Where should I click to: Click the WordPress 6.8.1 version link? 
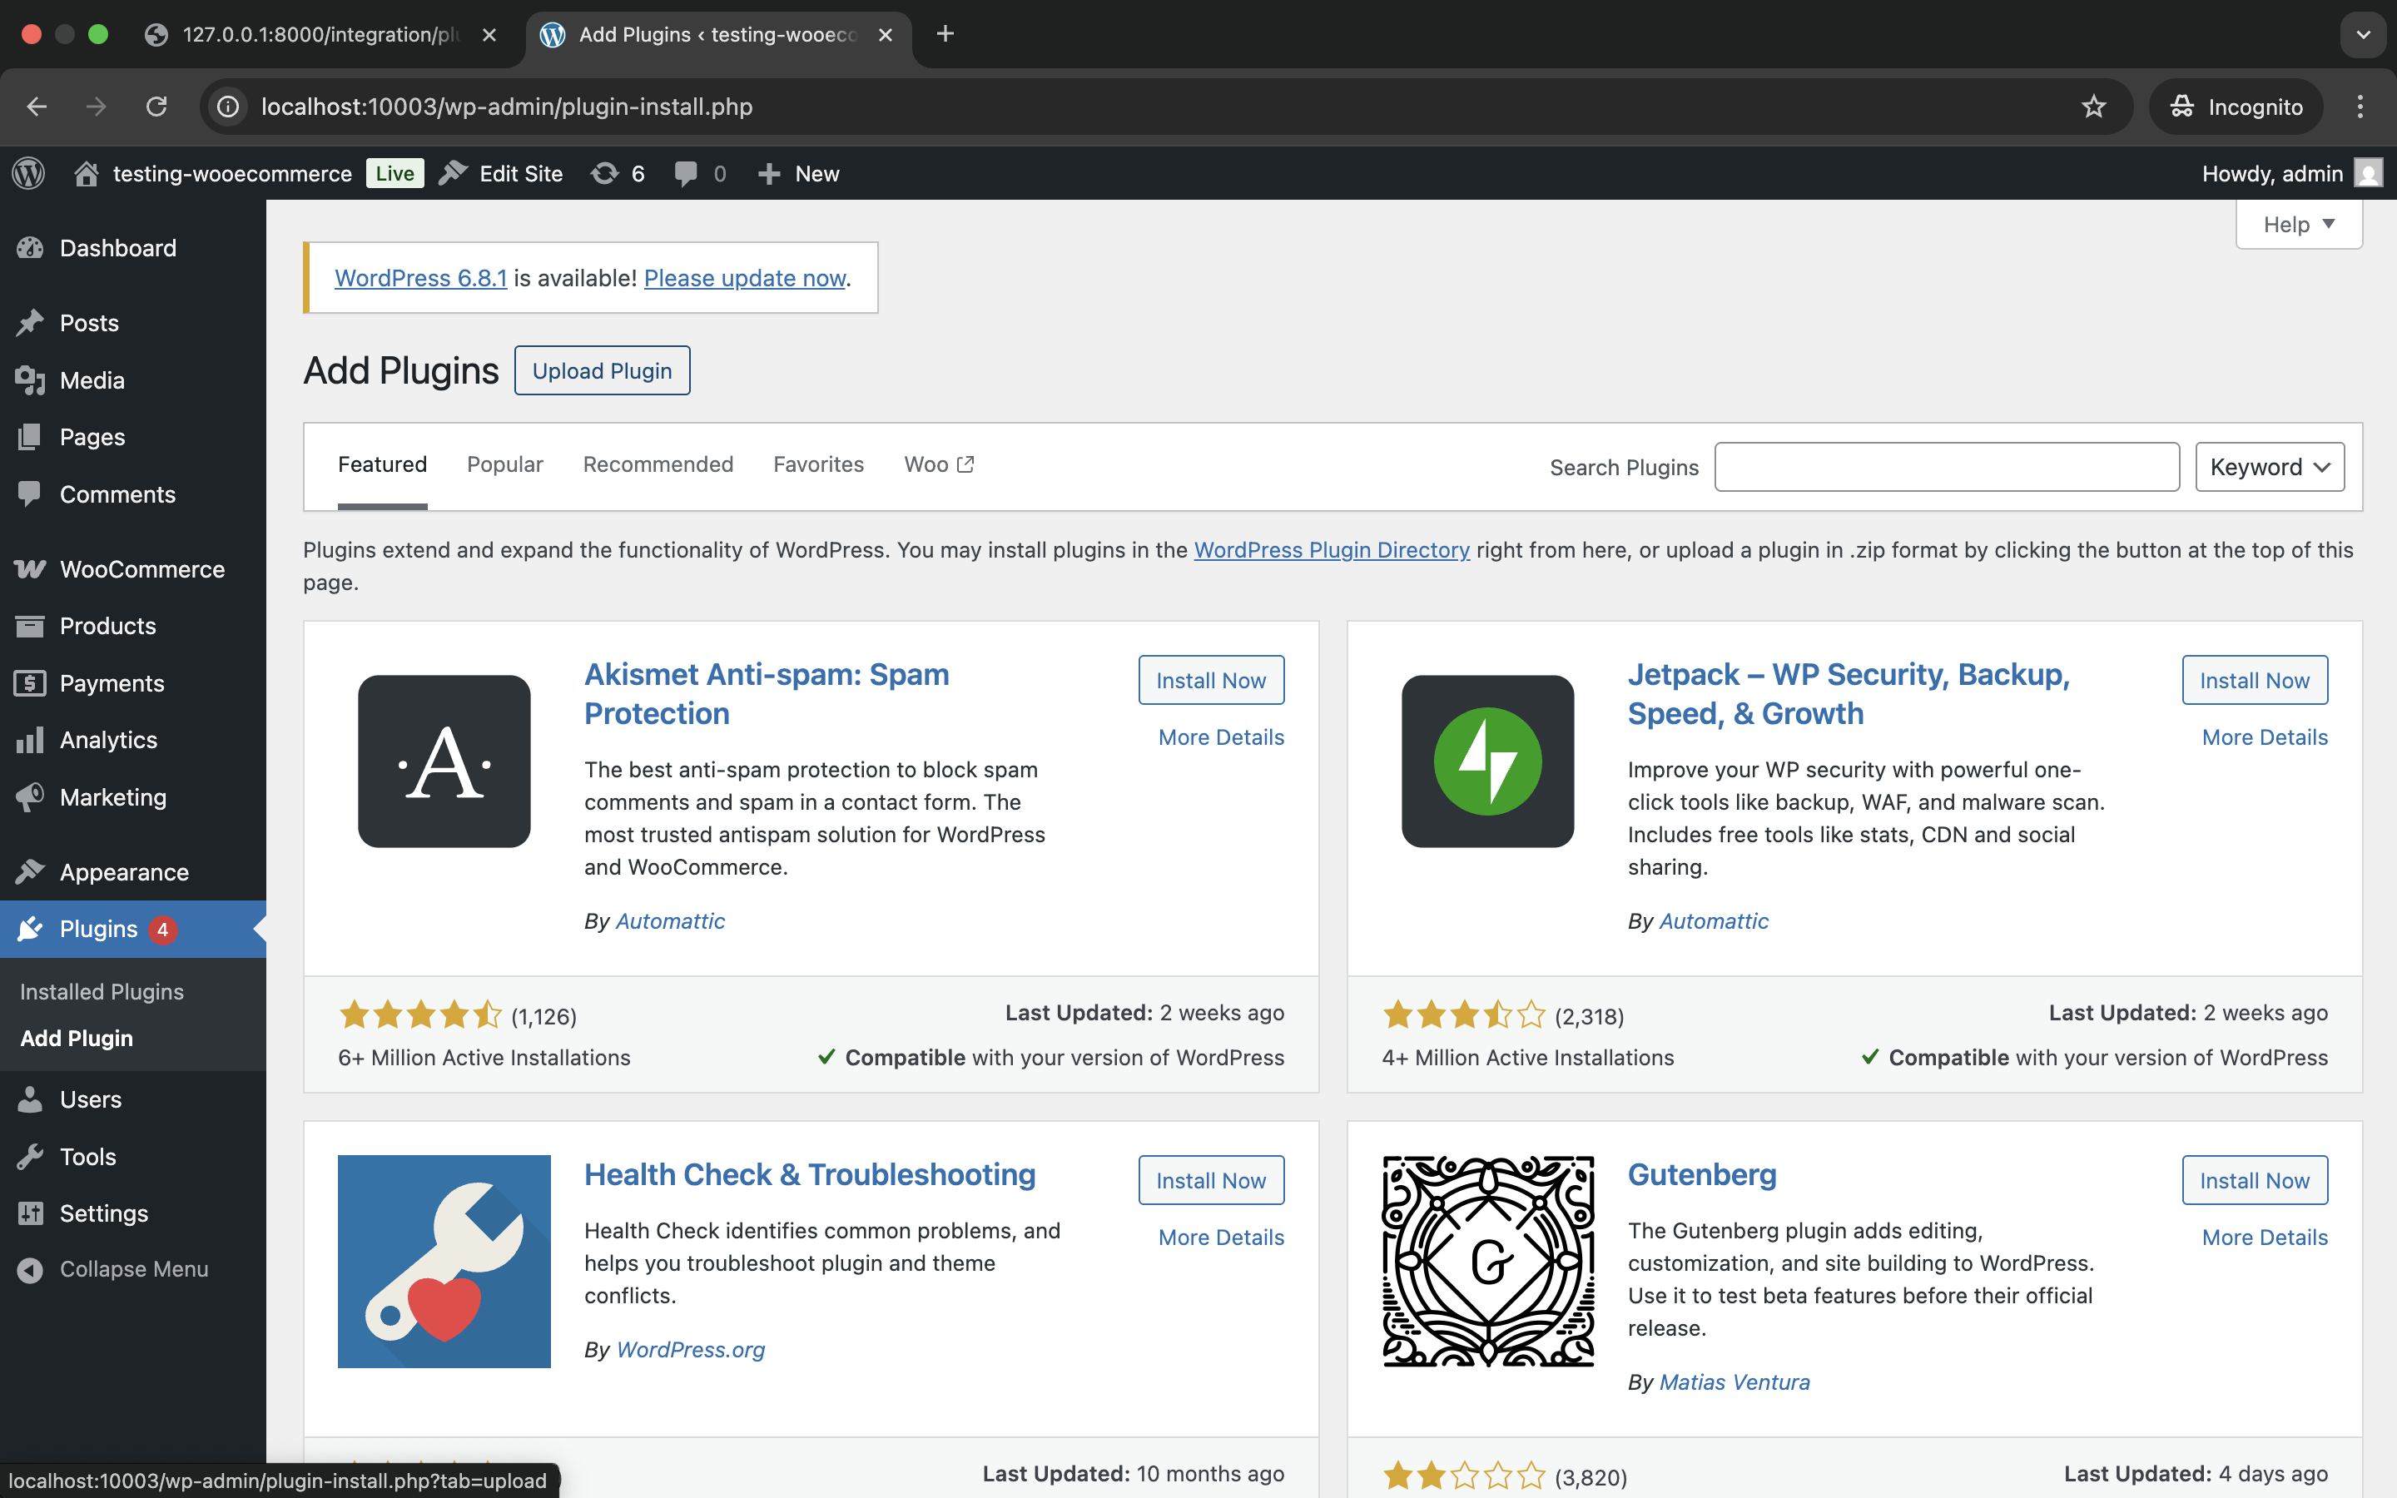pyautogui.click(x=421, y=279)
